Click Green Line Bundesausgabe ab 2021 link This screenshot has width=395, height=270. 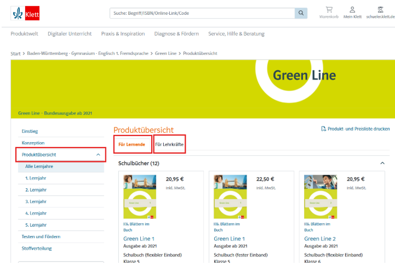tap(55, 113)
